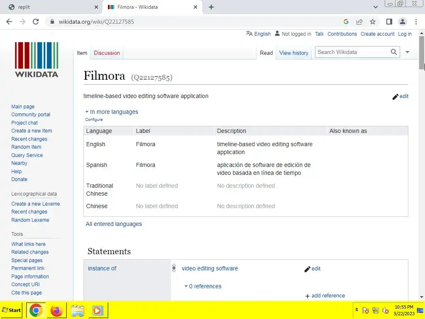This screenshot has height=319, width=425.
Task: Select the Item tab
Action: point(82,53)
